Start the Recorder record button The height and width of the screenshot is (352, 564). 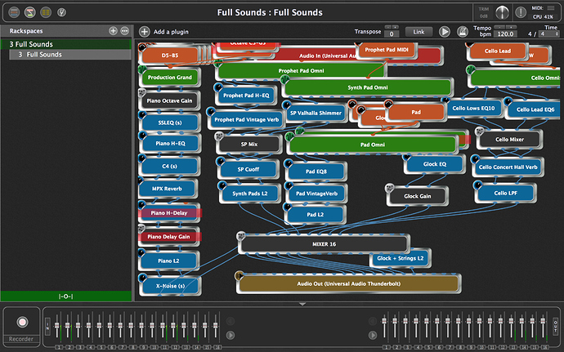click(x=22, y=322)
